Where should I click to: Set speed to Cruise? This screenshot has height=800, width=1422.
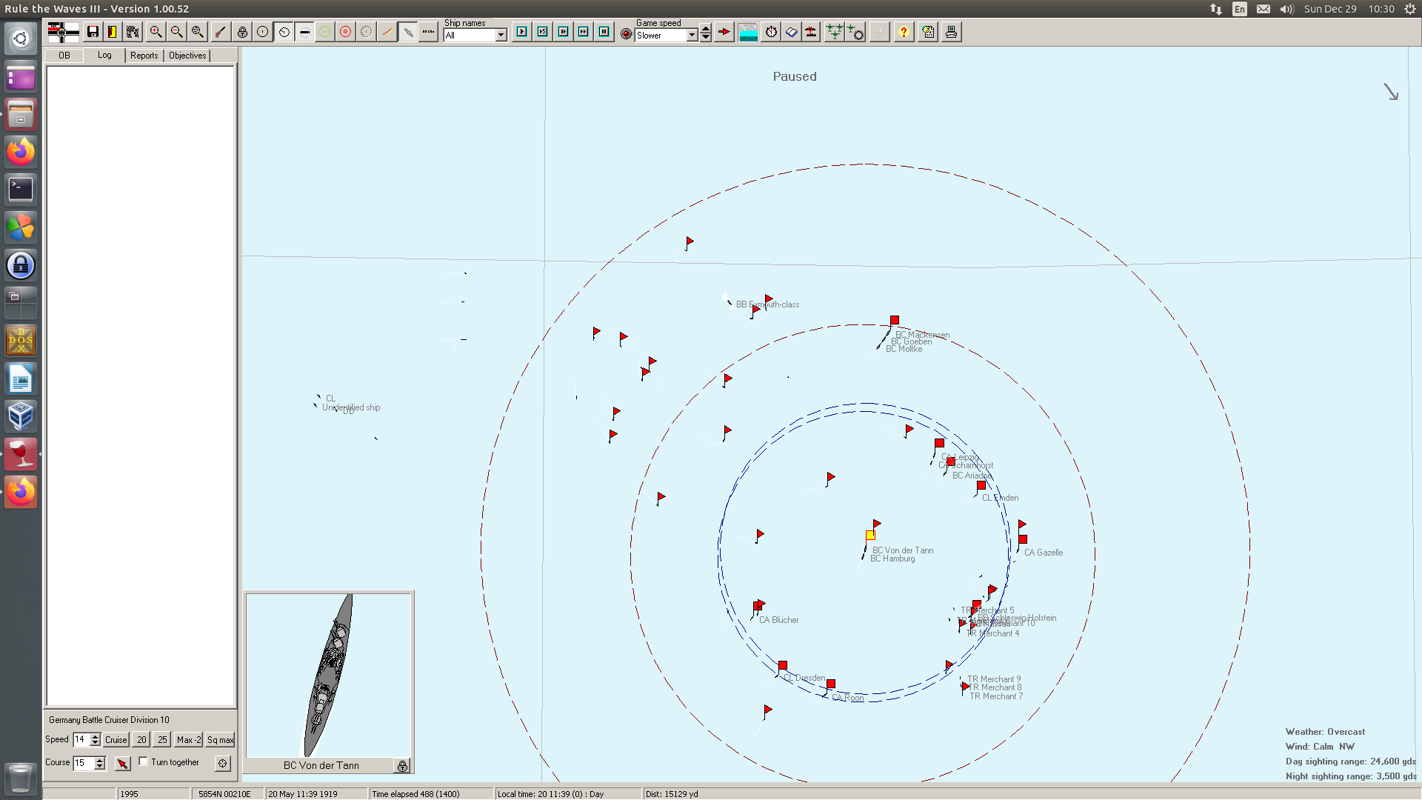tap(116, 739)
